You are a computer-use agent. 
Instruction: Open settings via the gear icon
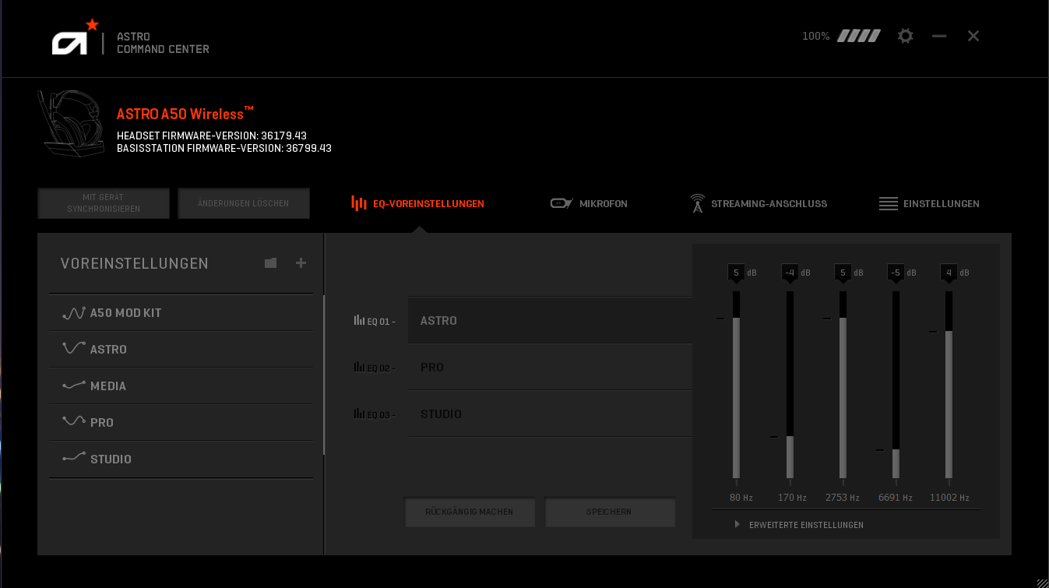[905, 36]
